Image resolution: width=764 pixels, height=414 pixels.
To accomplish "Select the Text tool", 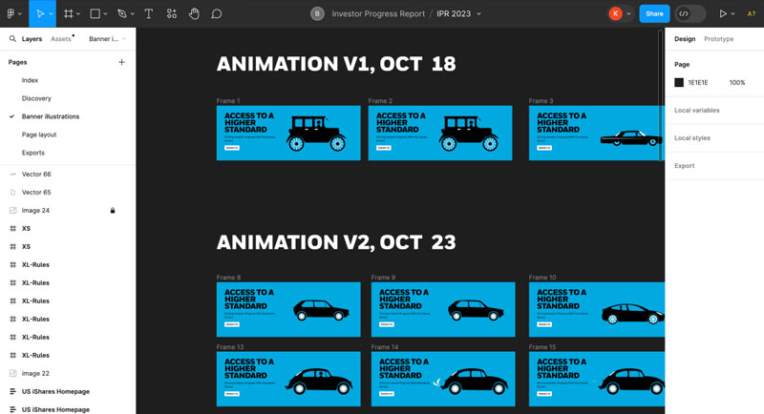I will (x=149, y=13).
